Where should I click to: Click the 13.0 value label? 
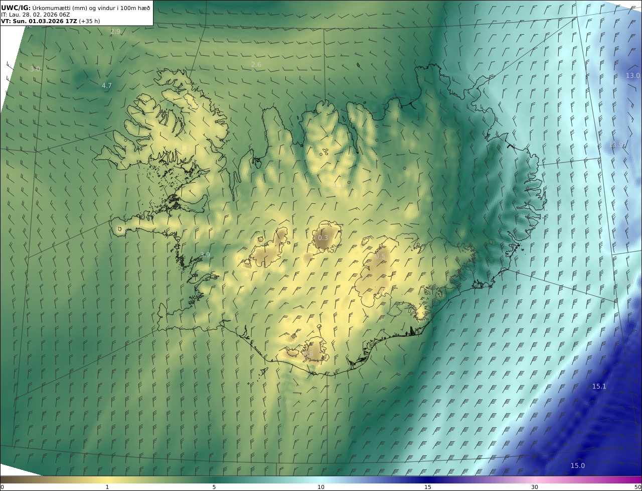pyautogui.click(x=632, y=75)
